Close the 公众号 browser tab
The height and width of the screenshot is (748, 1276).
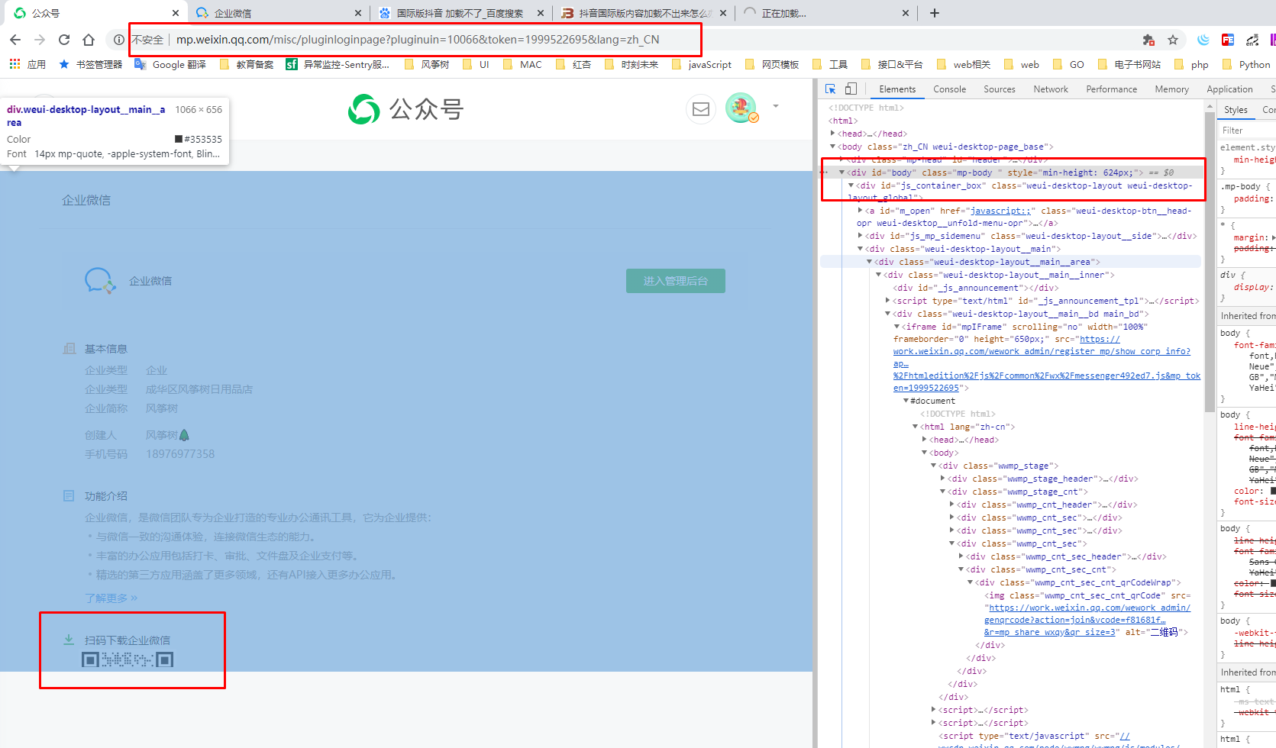point(175,13)
